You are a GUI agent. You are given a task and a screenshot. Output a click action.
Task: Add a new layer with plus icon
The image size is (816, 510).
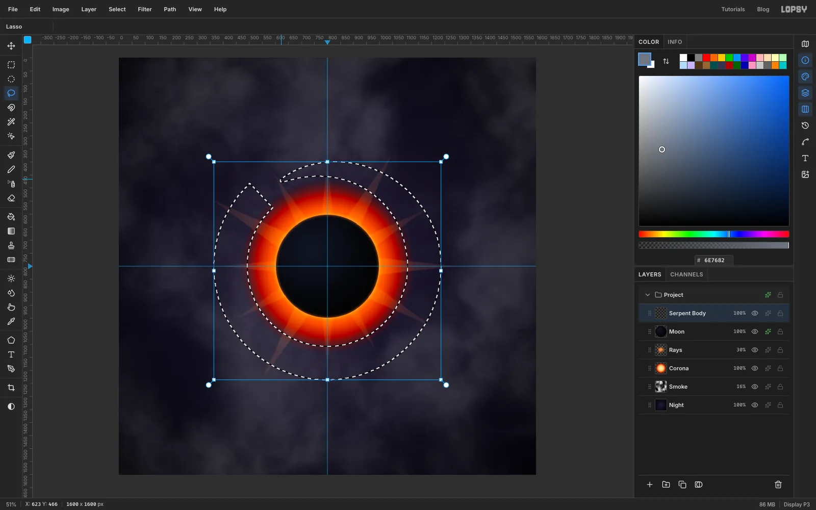[650, 484]
